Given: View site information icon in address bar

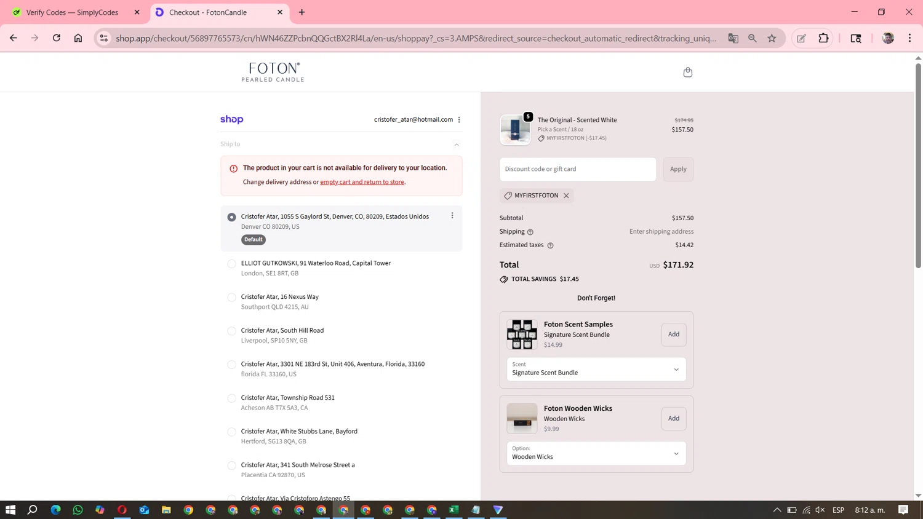Looking at the screenshot, I should click(104, 38).
